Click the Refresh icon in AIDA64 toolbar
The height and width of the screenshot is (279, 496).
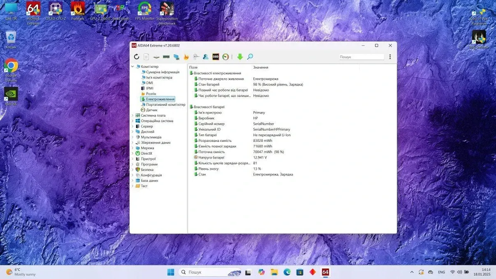pyautogui.click(x=136, y=57)
